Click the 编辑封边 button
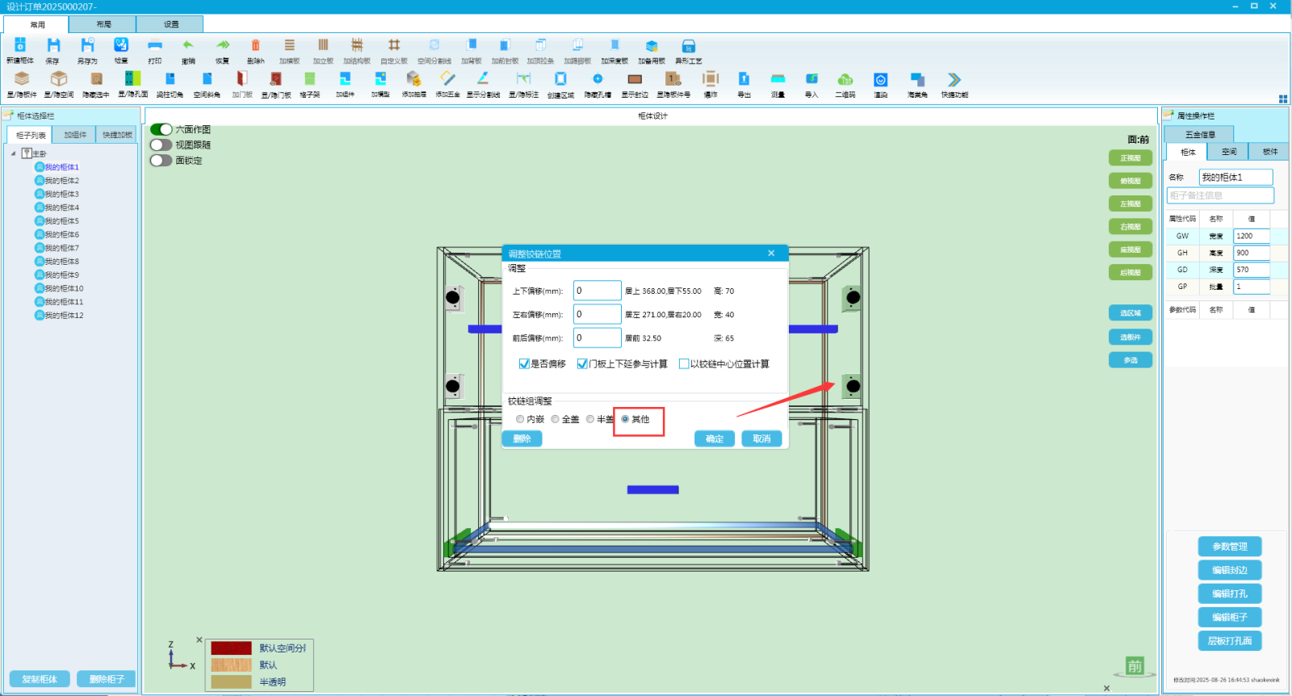 click(x=1229, y=570)
